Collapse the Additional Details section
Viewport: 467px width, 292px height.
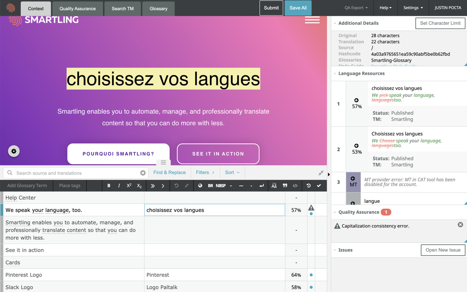[335, 23]
